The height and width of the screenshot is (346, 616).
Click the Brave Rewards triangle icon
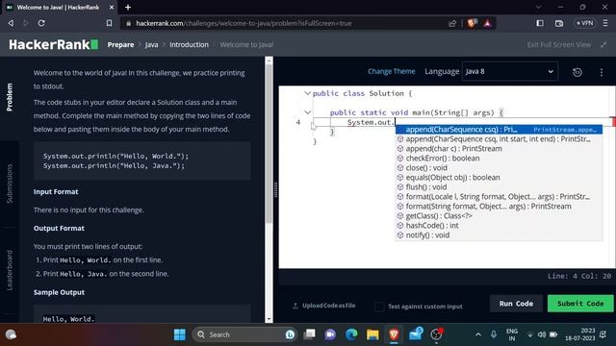click(488, 23)
